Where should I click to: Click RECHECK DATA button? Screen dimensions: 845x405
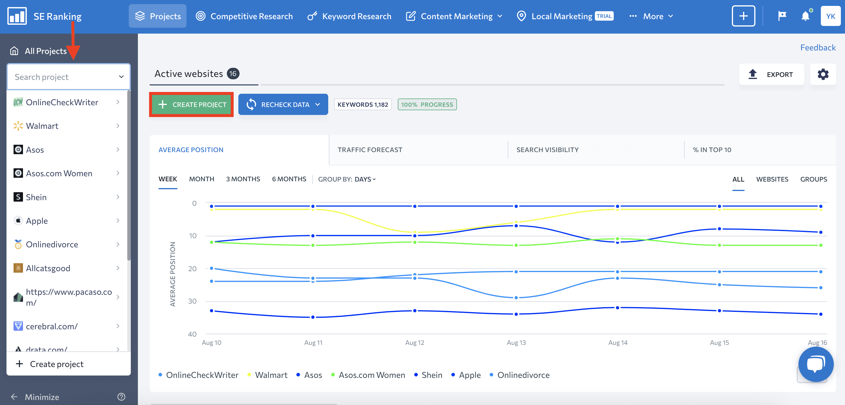click(x=283, y=104)
